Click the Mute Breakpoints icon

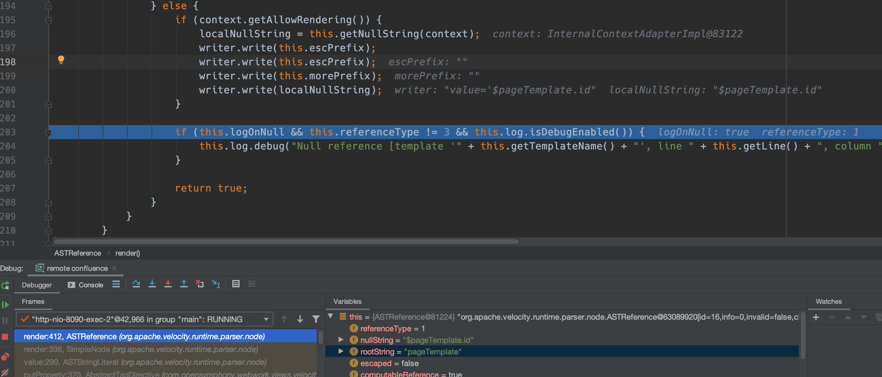(x=5, y=372)
